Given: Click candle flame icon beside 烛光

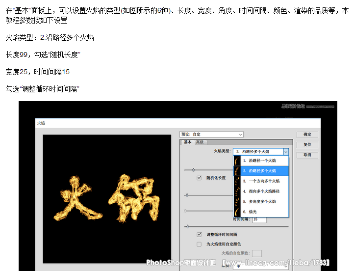Looking at the screenshot, I should coord(237,212).
